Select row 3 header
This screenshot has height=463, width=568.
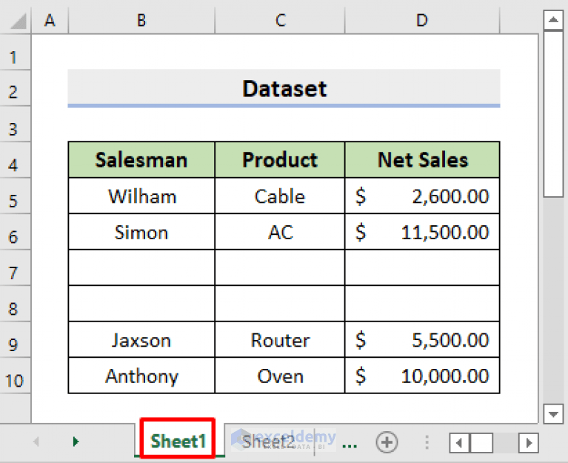tap(15, 124)
